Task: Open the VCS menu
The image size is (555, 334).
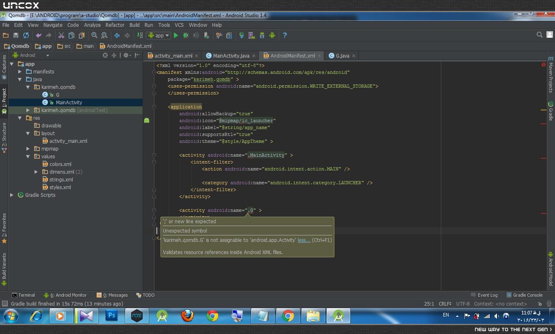Action: coord(179,25)
